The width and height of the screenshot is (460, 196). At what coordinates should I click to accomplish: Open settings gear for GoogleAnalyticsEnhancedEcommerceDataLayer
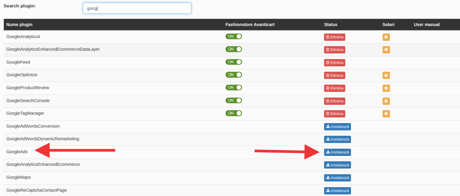(x=386, y=50)
